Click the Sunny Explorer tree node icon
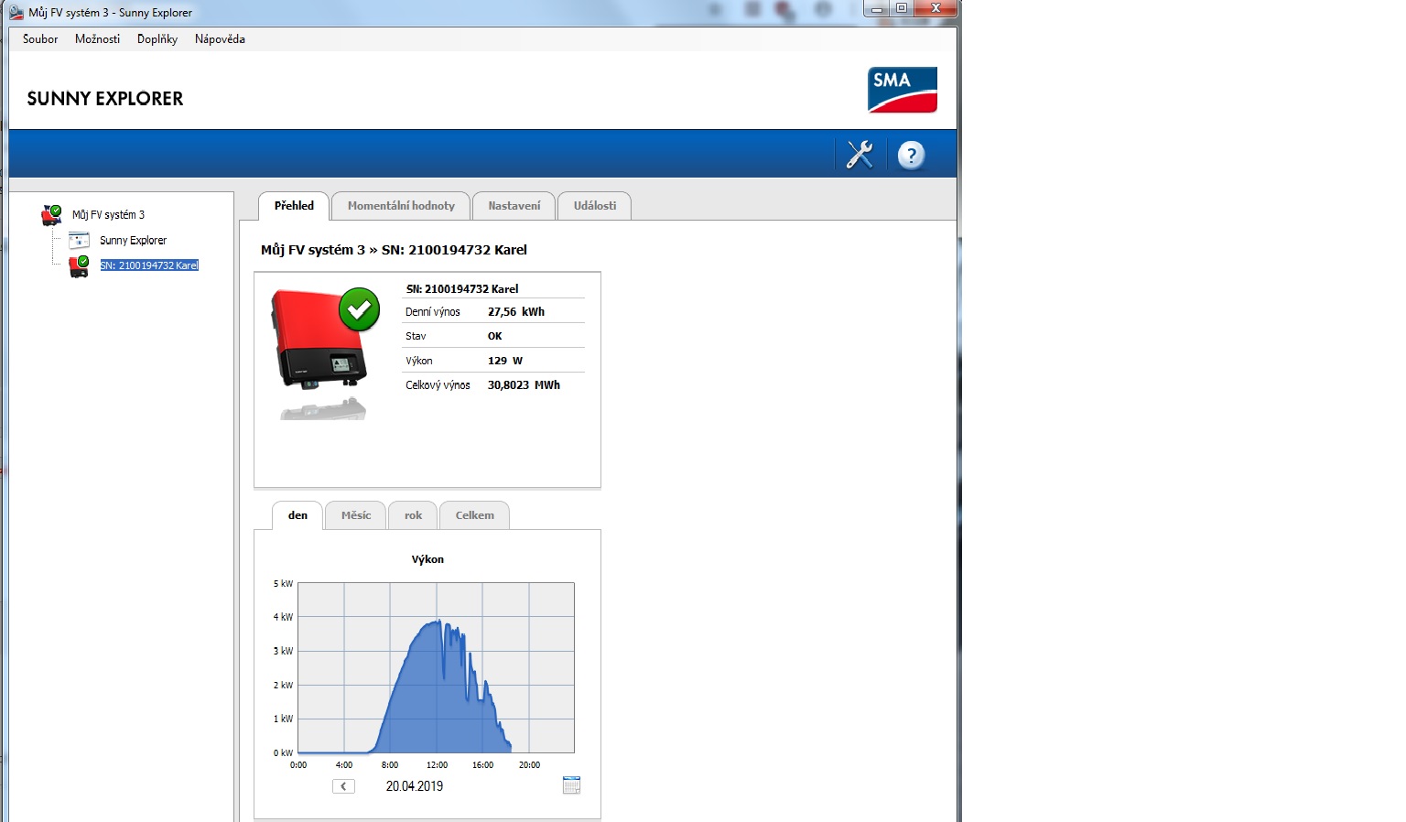Screen dimensions: 1406x822 [x=80, y=241]
